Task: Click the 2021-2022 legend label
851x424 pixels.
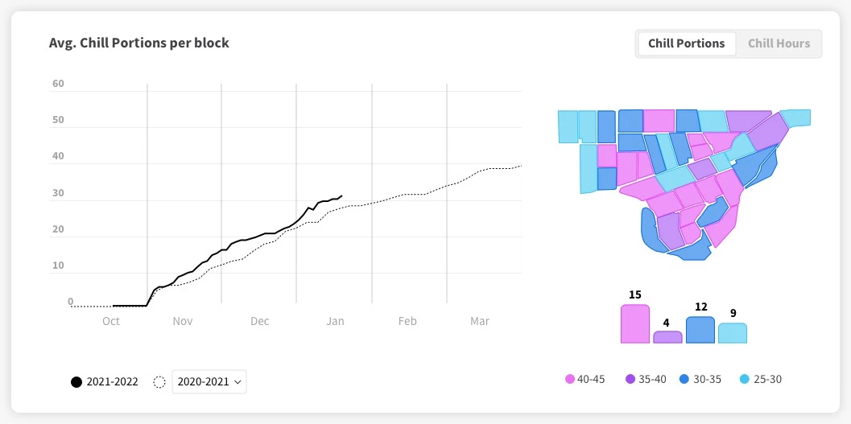Action: 114,382
